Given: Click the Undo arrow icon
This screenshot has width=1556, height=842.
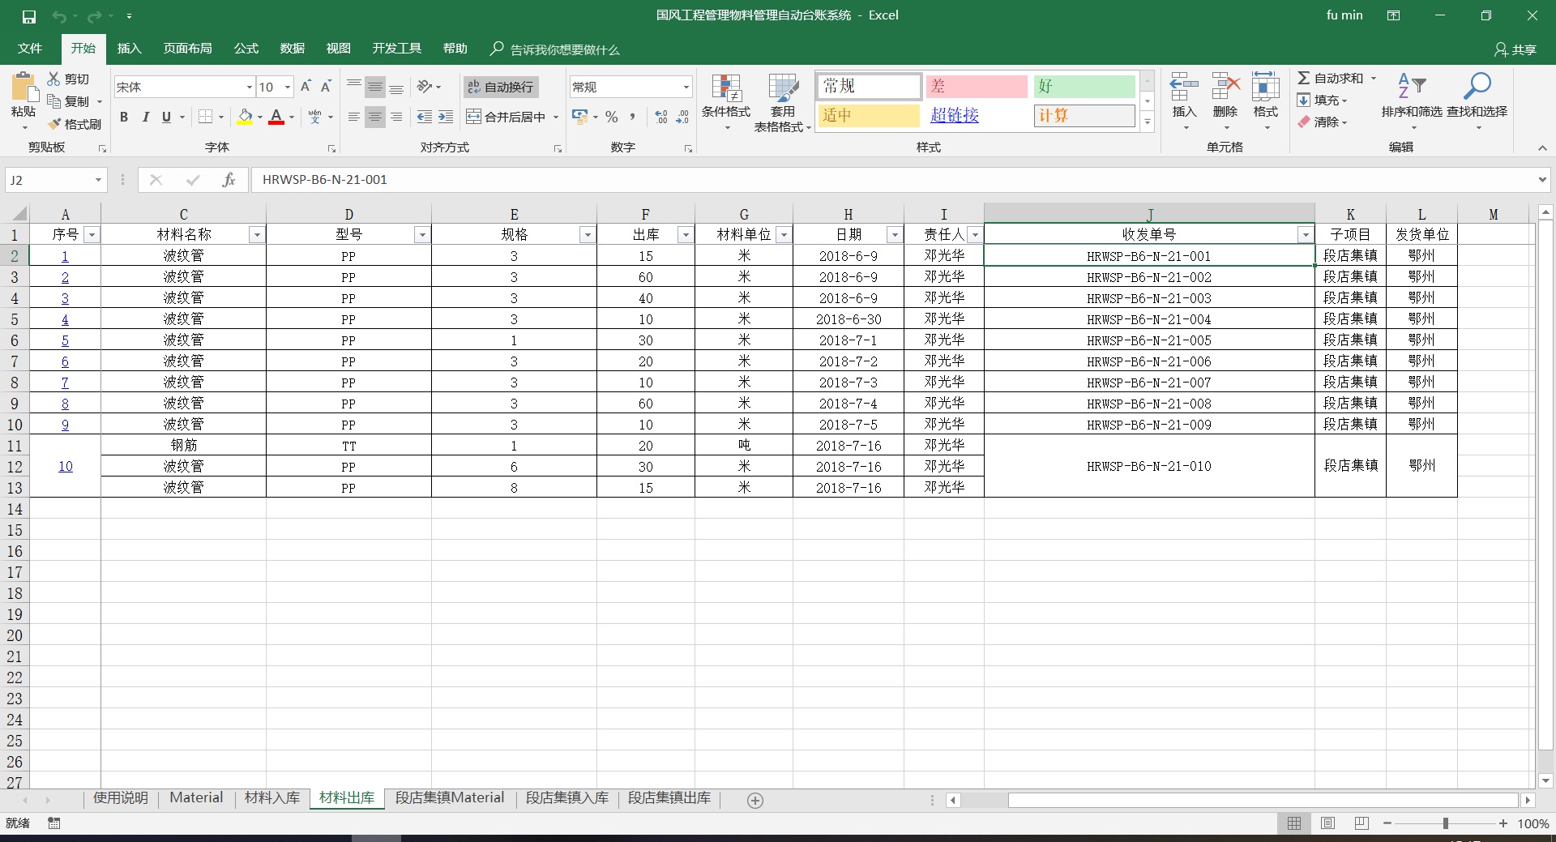Looking at the screenshot, I should (x=59, y=16).
